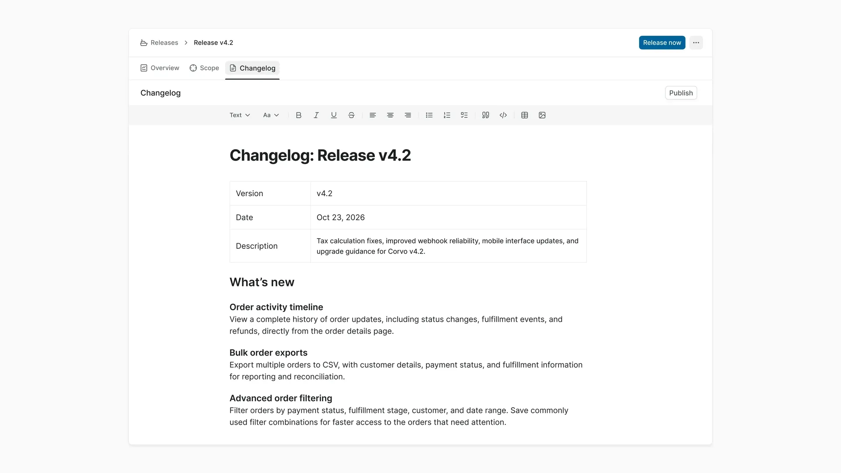Insert a code block
This screenshot has height=473, width=841.
pos(503,115)
